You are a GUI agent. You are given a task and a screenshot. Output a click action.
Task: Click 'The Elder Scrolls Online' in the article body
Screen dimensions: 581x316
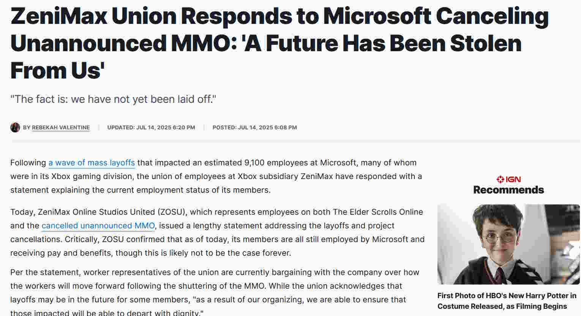click(378, 212)
